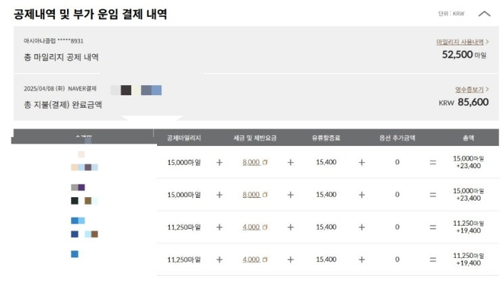The height and width of the screenshot is (283, 503).
Task: Click the popup icon beside third row's 4,000 tax
Action: (x=265, y=227)
